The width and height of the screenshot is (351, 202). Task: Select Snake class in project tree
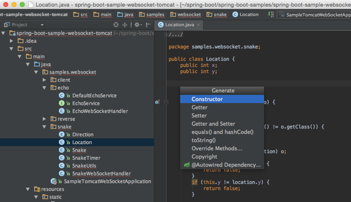(x=79, y=150)
